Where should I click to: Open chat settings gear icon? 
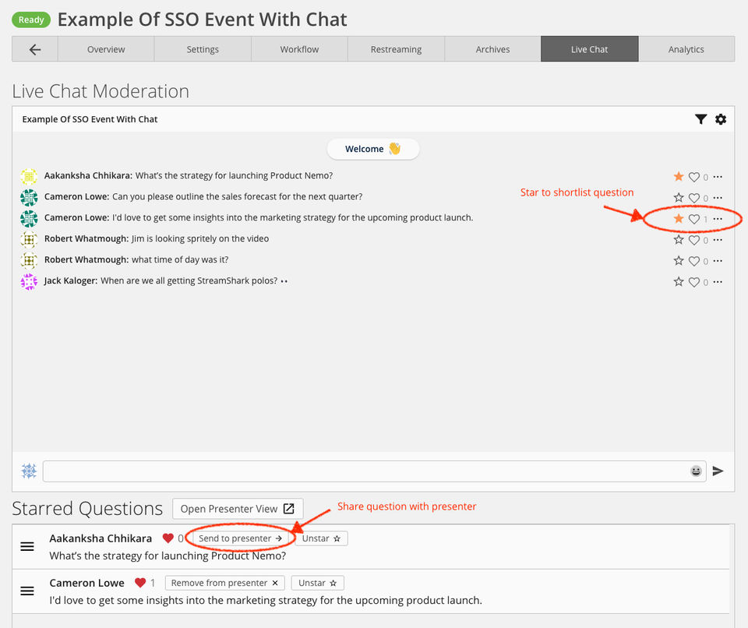coord(721,119)
